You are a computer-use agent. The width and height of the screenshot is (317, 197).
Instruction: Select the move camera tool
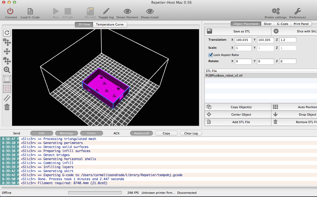[7, 42]
